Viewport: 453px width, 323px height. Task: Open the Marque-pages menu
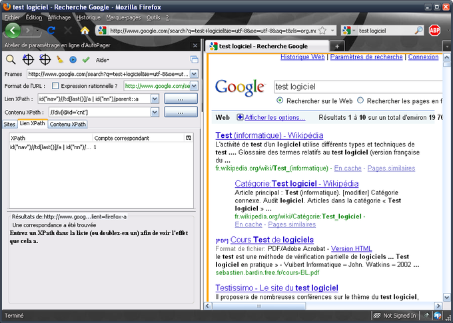pyautogui.click(x=123, y=17)
